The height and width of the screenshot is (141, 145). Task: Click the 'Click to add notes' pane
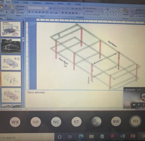[74, 99]
